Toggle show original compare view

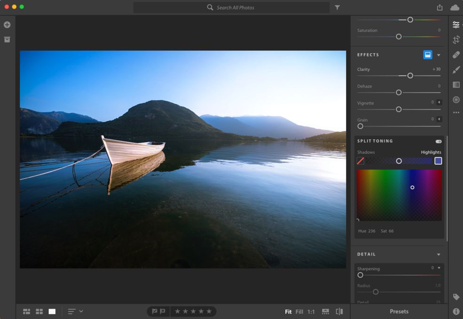339,311
